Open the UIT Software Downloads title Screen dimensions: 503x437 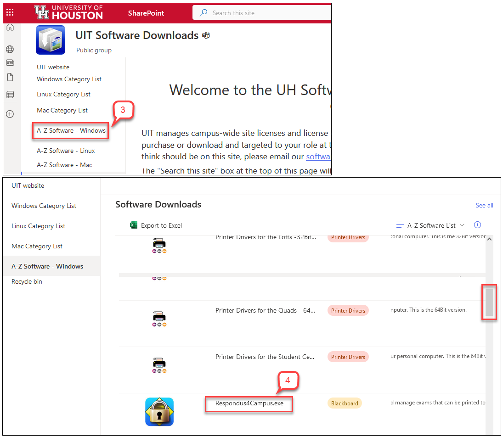137,35
